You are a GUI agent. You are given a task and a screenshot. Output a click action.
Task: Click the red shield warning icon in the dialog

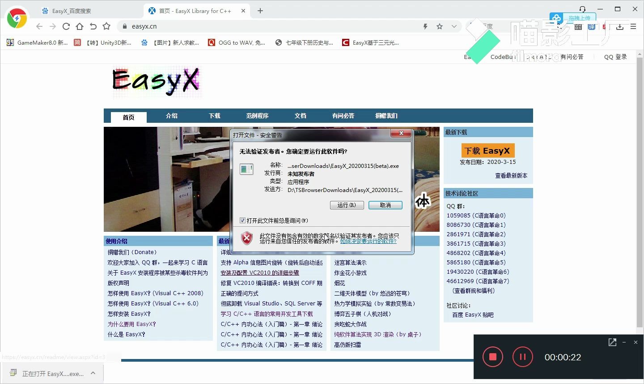tap(247, 238)
